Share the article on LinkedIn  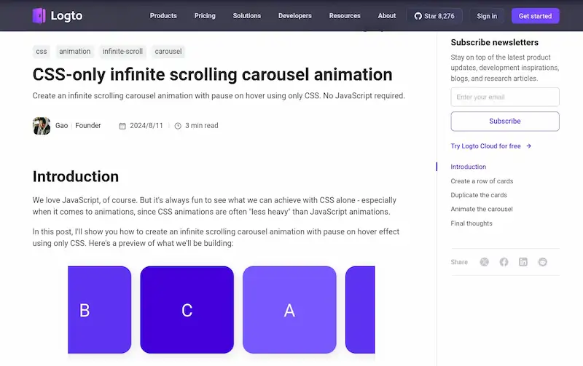[x=523, y=262]
